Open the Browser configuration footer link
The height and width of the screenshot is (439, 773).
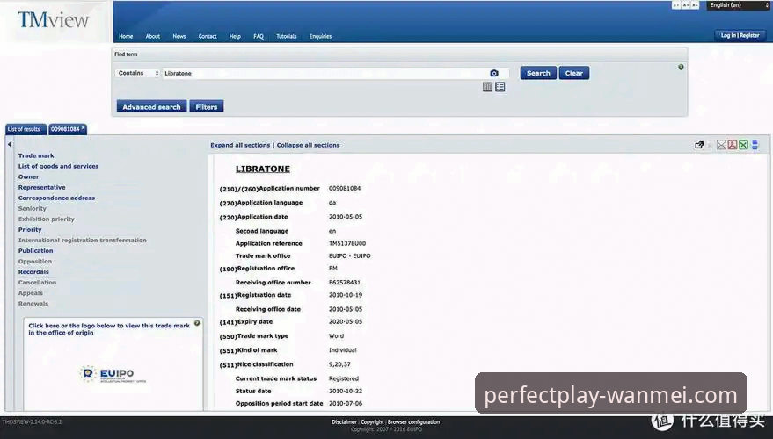click(x=413, y=422)
